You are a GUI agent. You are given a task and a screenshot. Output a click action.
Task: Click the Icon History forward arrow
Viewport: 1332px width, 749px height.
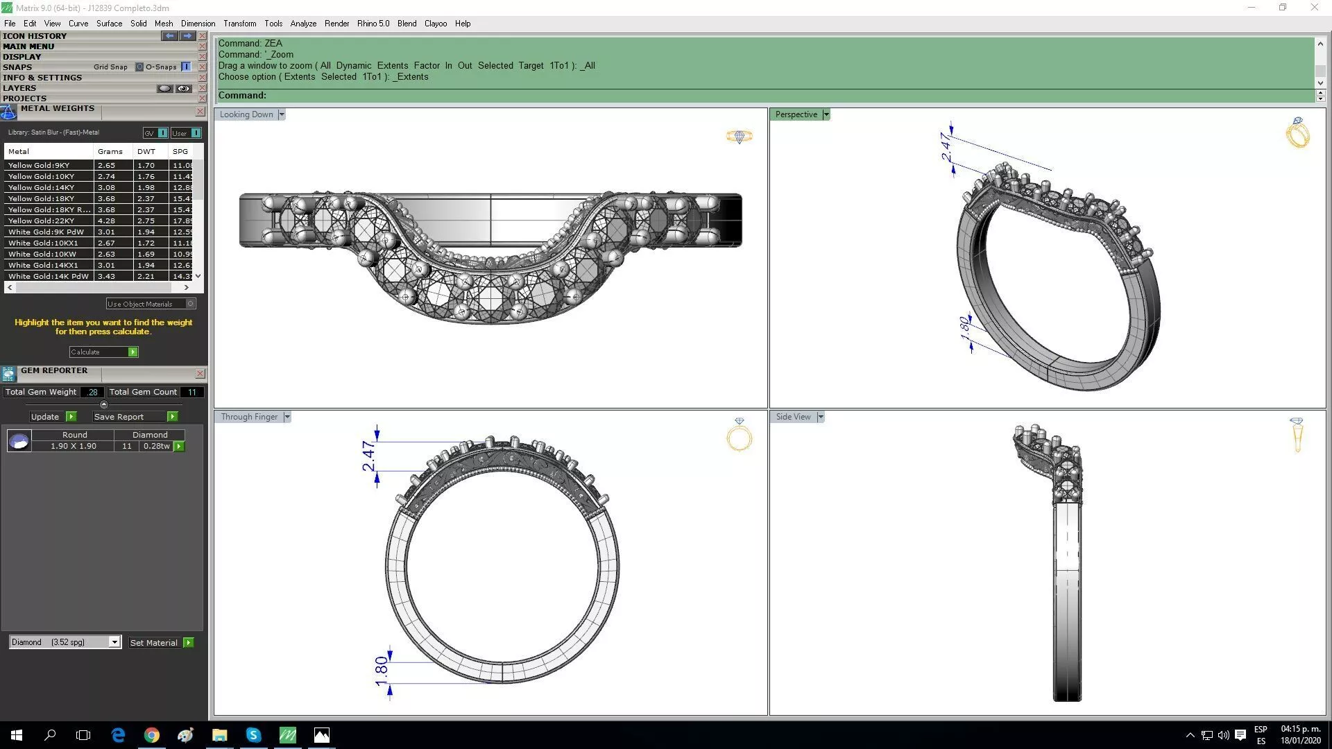187,35
